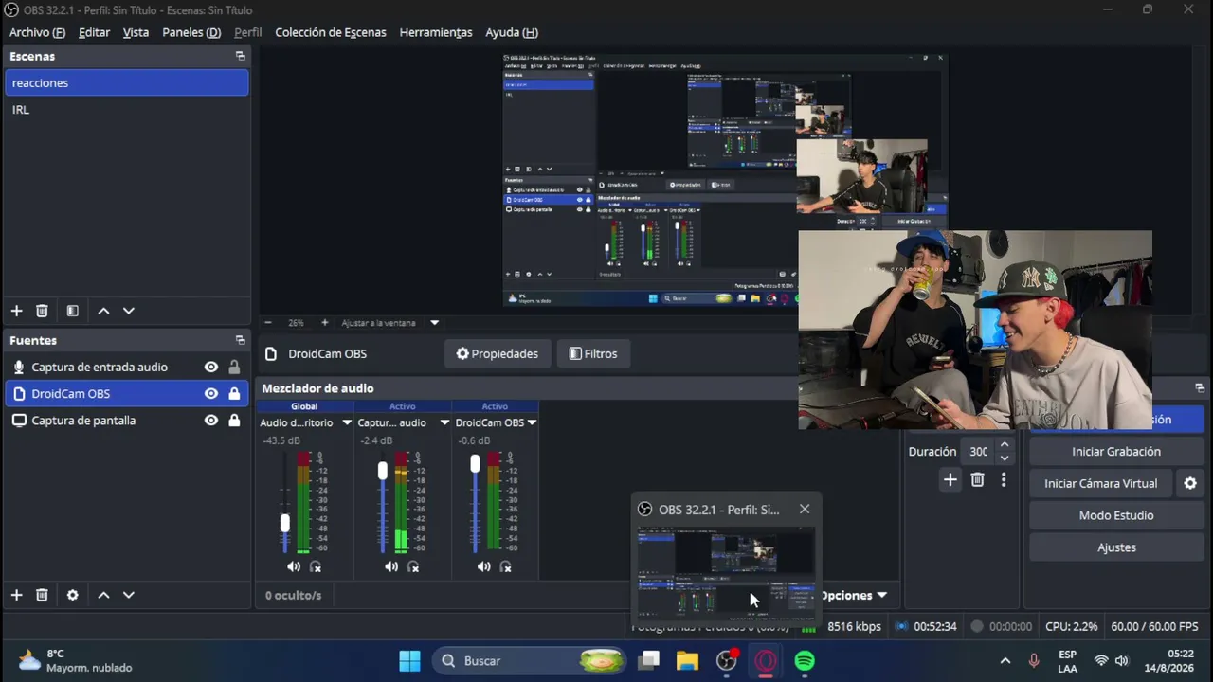Toggle visibility of Captura de entrada audio source
This screenshot has height=682, width=1213.
(211, 368)
